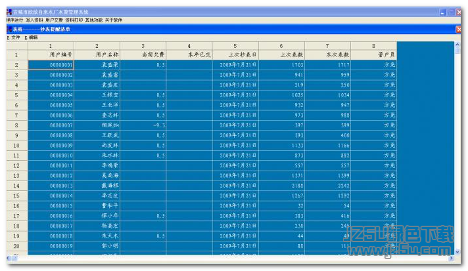Open the 资料打印 menu
468x271 pixels.
coord(74,20)
